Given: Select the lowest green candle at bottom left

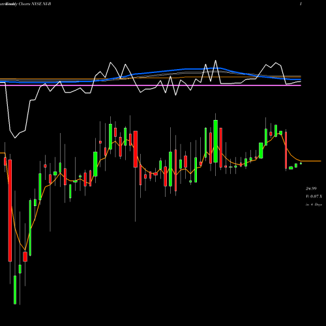Looking at the screenshot, I should click(x=15, y=289).
